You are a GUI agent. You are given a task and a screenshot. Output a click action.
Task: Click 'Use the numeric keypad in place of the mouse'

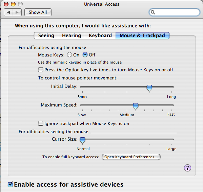(x=80, y=62)
